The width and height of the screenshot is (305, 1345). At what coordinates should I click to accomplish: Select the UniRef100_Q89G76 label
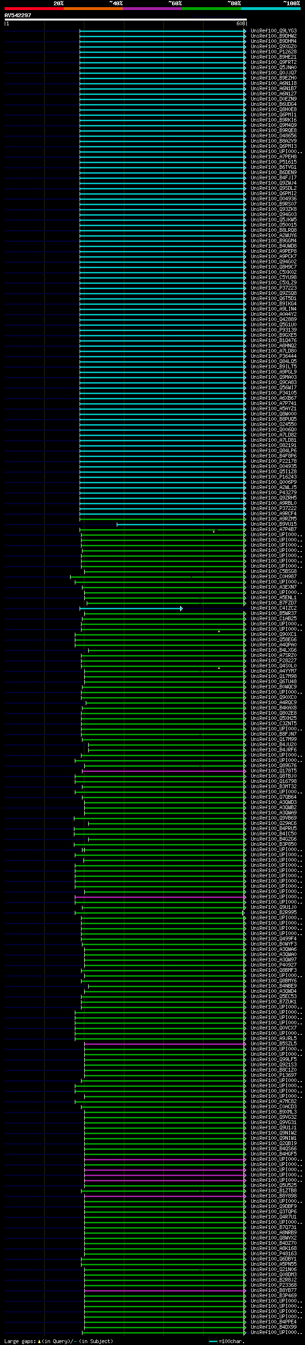coord(273,765)
